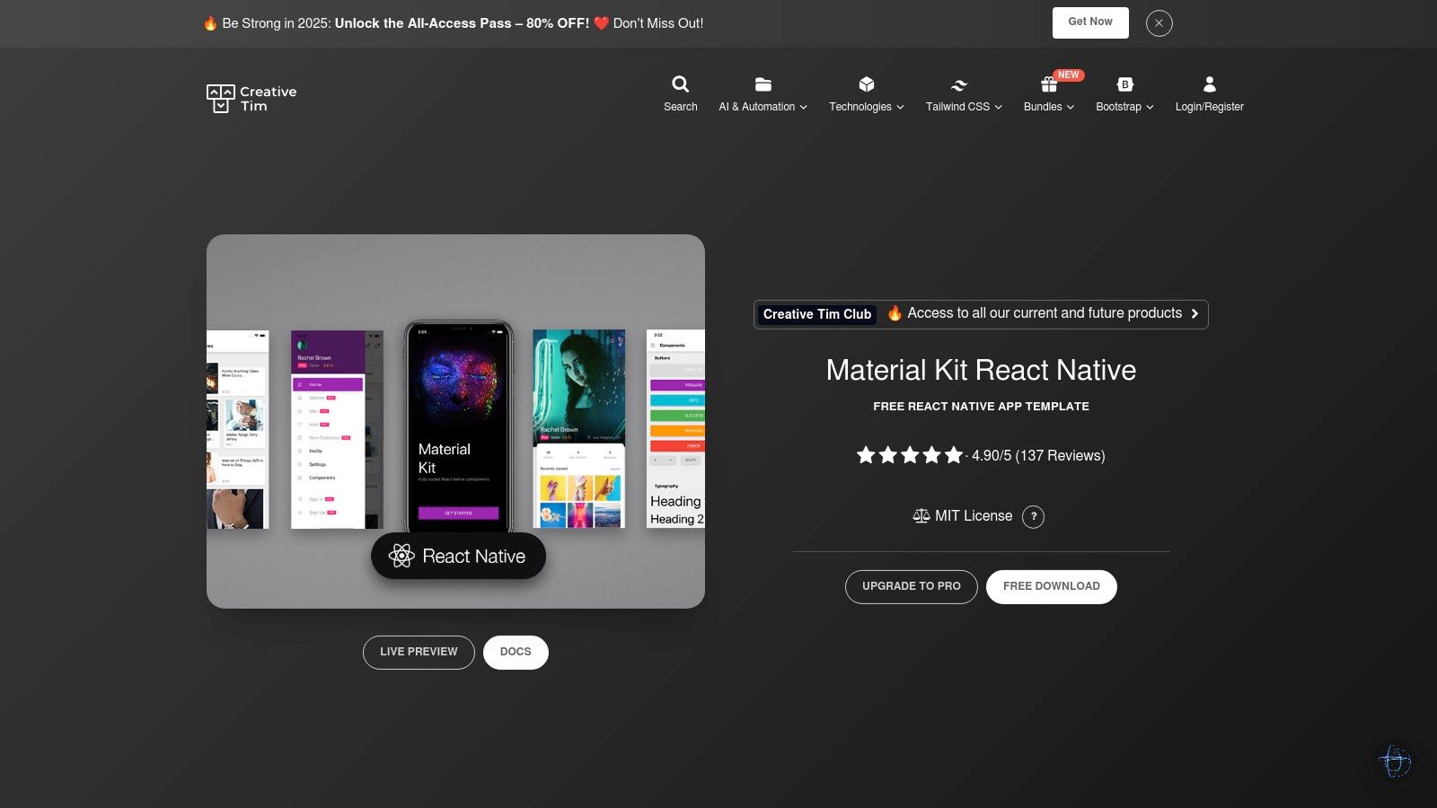Click the UPGRADE TO PRO button
The width and height of the screenshot is (1437, 808).
tap(912, 587)
